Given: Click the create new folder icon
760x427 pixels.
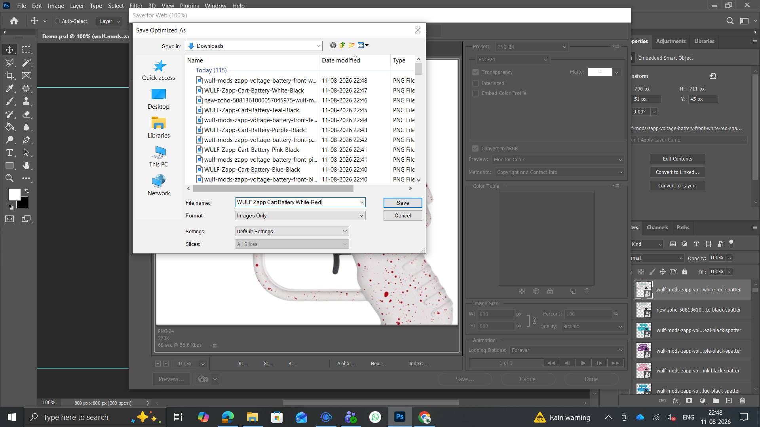Looking at the screenshot, I should coord(351,45).
